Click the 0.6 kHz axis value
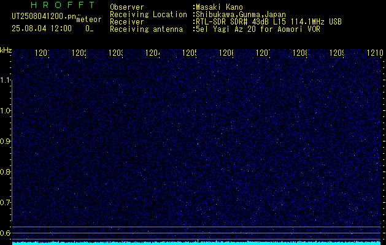 (6, 233)
